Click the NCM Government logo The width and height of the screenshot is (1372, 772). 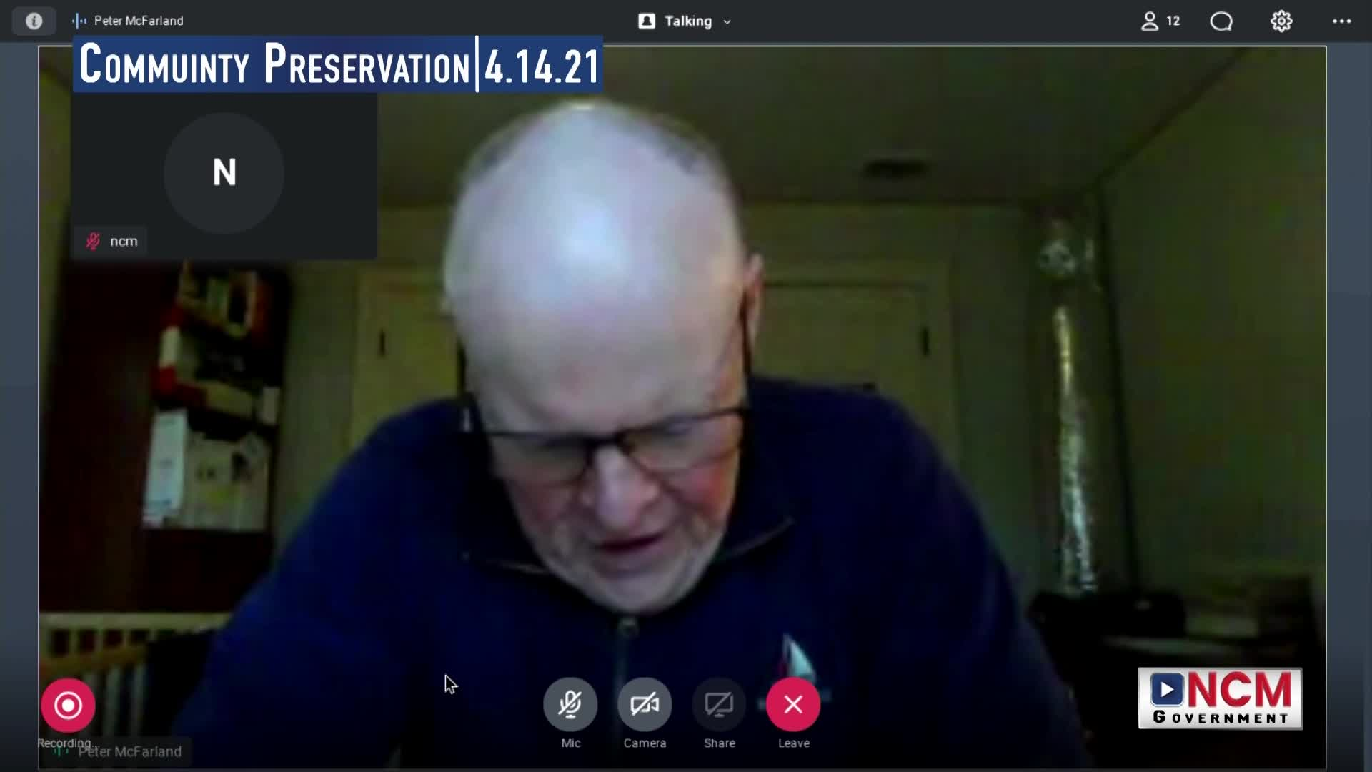coord(1220,698)
